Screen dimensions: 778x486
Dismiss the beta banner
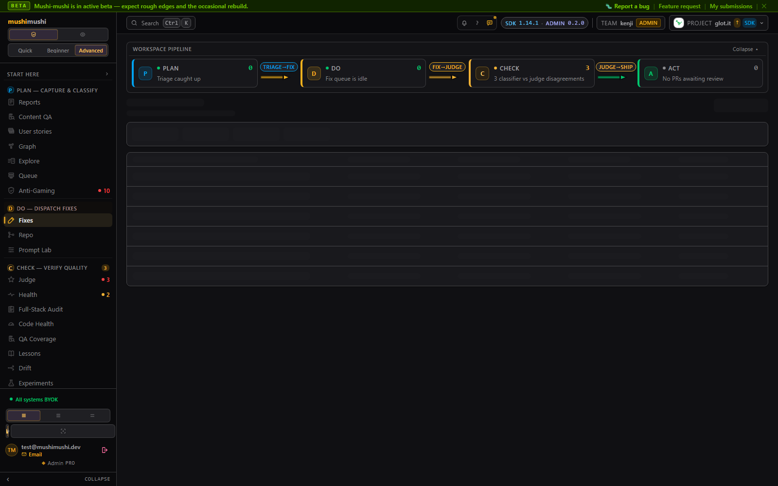(x=764, y=6)
